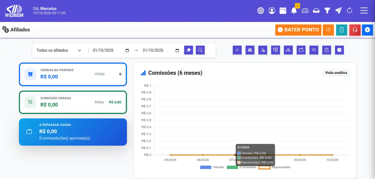The width and height of the screenshot is (375, 179).
Task: Click the paper plane send icon
Action: click(x=338, y=11)
